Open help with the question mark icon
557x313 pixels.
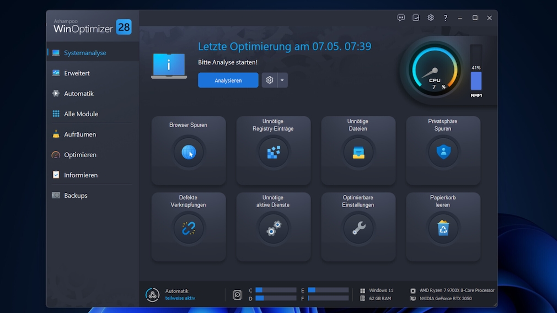(x=446, y=18)
